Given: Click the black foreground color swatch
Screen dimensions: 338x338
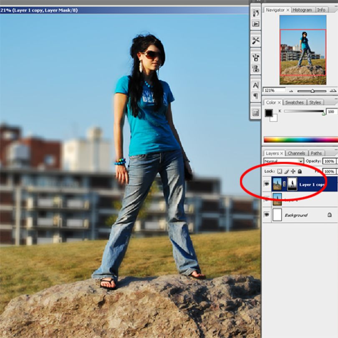Looking at the screenshot, I should (269, 113).
